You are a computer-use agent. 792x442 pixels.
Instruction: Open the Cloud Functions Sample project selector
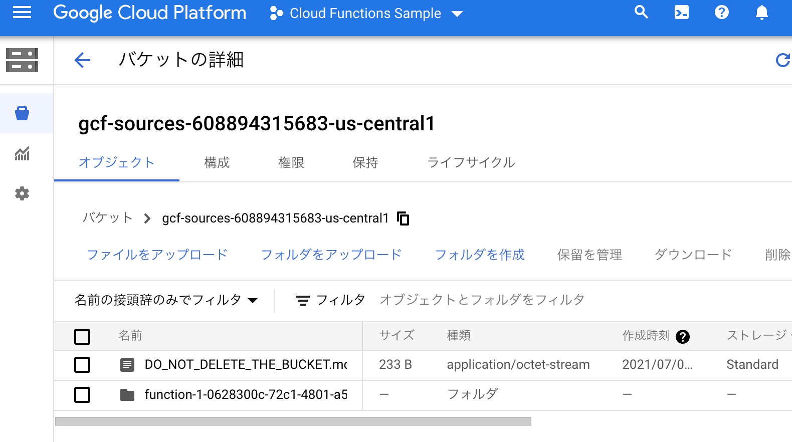[x=366, y=14]
